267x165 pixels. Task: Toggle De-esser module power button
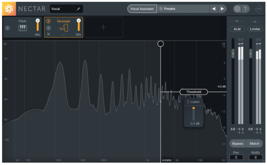49,21
